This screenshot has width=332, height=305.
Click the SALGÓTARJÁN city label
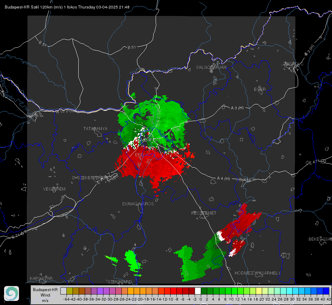pos(211,67)
